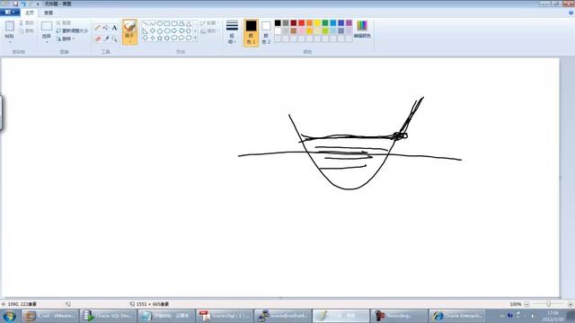Switch to the View ribbon tab
Viewport: 575px width, 323px height.
click(x=49, y=13)
